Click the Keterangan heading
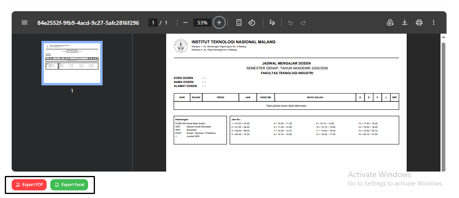Screen dimensions: 459x198 tap(182, 119)
